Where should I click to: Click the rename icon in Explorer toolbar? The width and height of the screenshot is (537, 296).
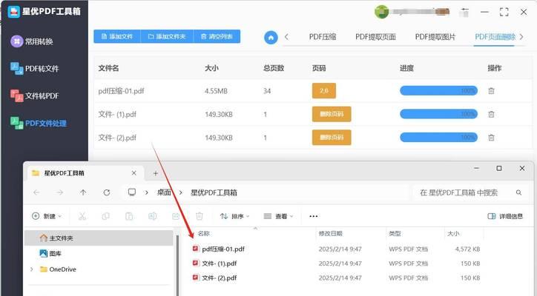tap(152, 216)
